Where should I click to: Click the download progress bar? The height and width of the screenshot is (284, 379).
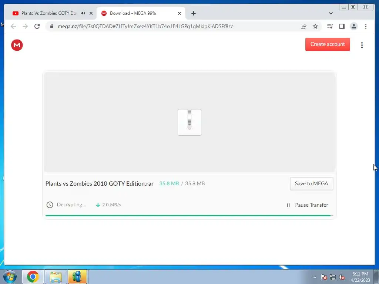tap(189, 216)
